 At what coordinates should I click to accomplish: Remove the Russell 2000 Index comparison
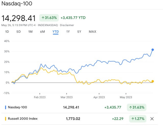(x=152, y=119)
